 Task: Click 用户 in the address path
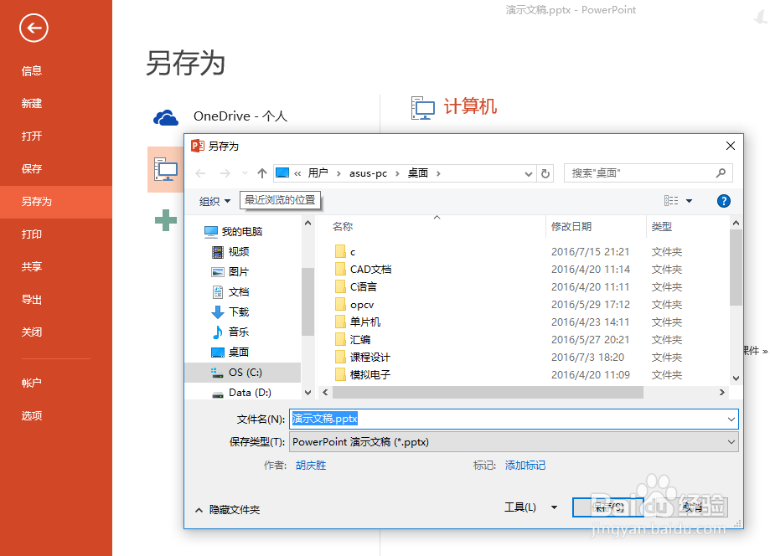tap(318, 173)
